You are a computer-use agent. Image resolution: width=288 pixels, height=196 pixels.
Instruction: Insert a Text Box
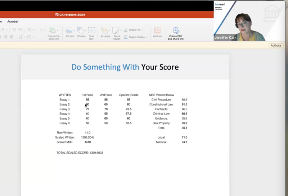(x=91, y=31)
